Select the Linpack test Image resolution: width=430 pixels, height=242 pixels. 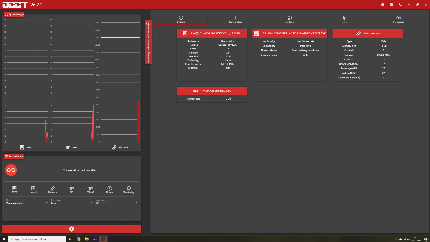pyautogui.click(x=33, y=190)
